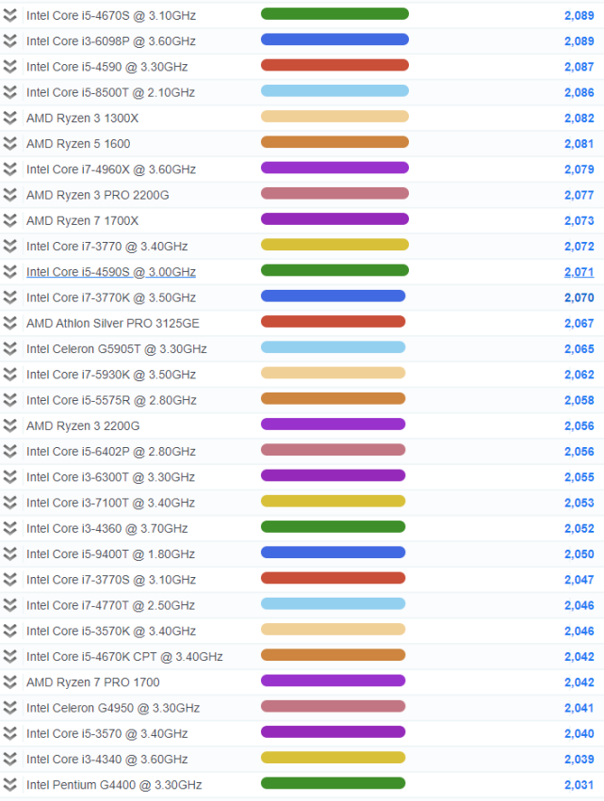Expand the Intel Core i5-5575R row chevron
This screenshot has width=604, height=801.
coord(9,400)
